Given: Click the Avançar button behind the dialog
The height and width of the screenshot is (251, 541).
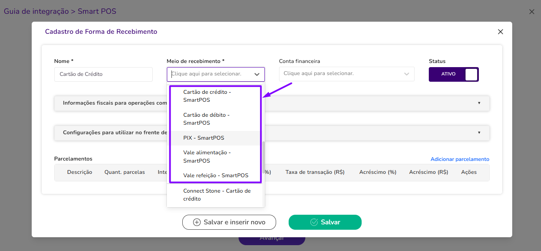Looking at the screenshot, I should pos(272,240).
